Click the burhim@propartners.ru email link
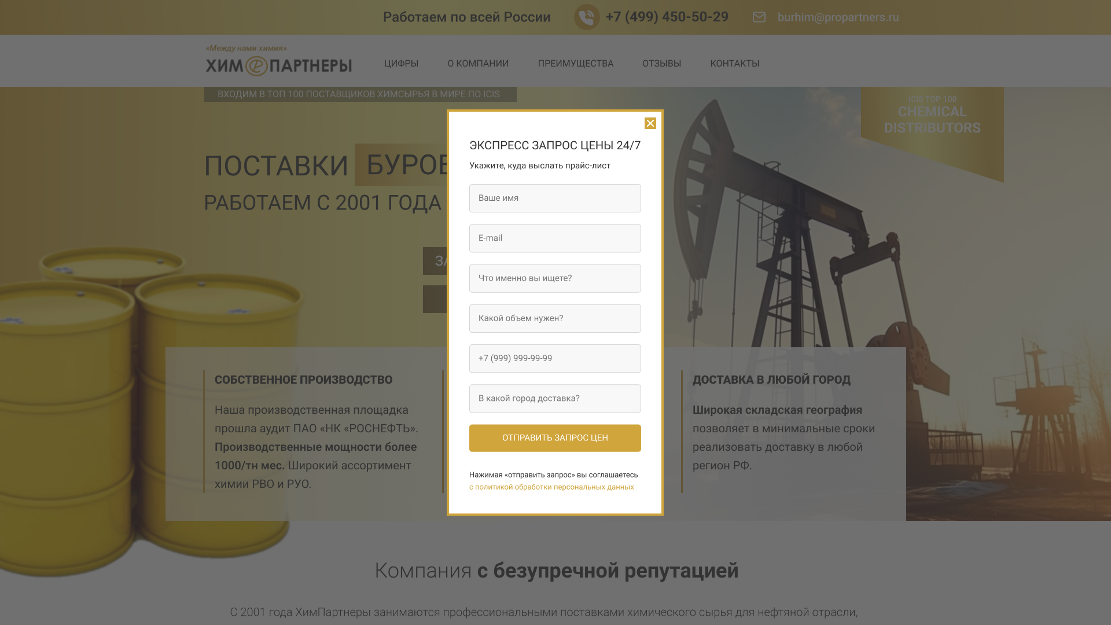The height and width of the screenshot is (625, 1111). pyautogui.click(x=838, y=17)
